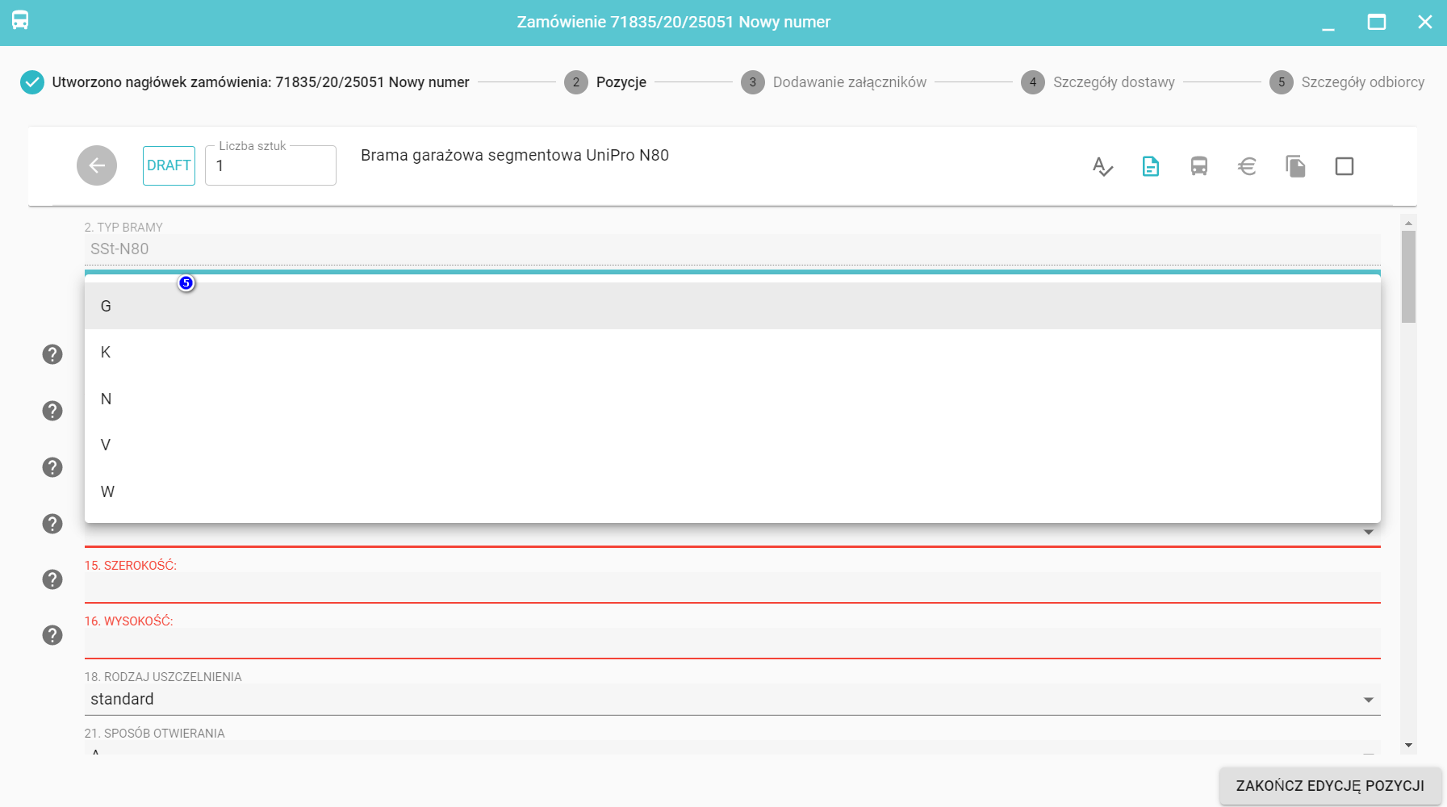Open the document notes icon
1447x807 pixels.
(1151, 166)
